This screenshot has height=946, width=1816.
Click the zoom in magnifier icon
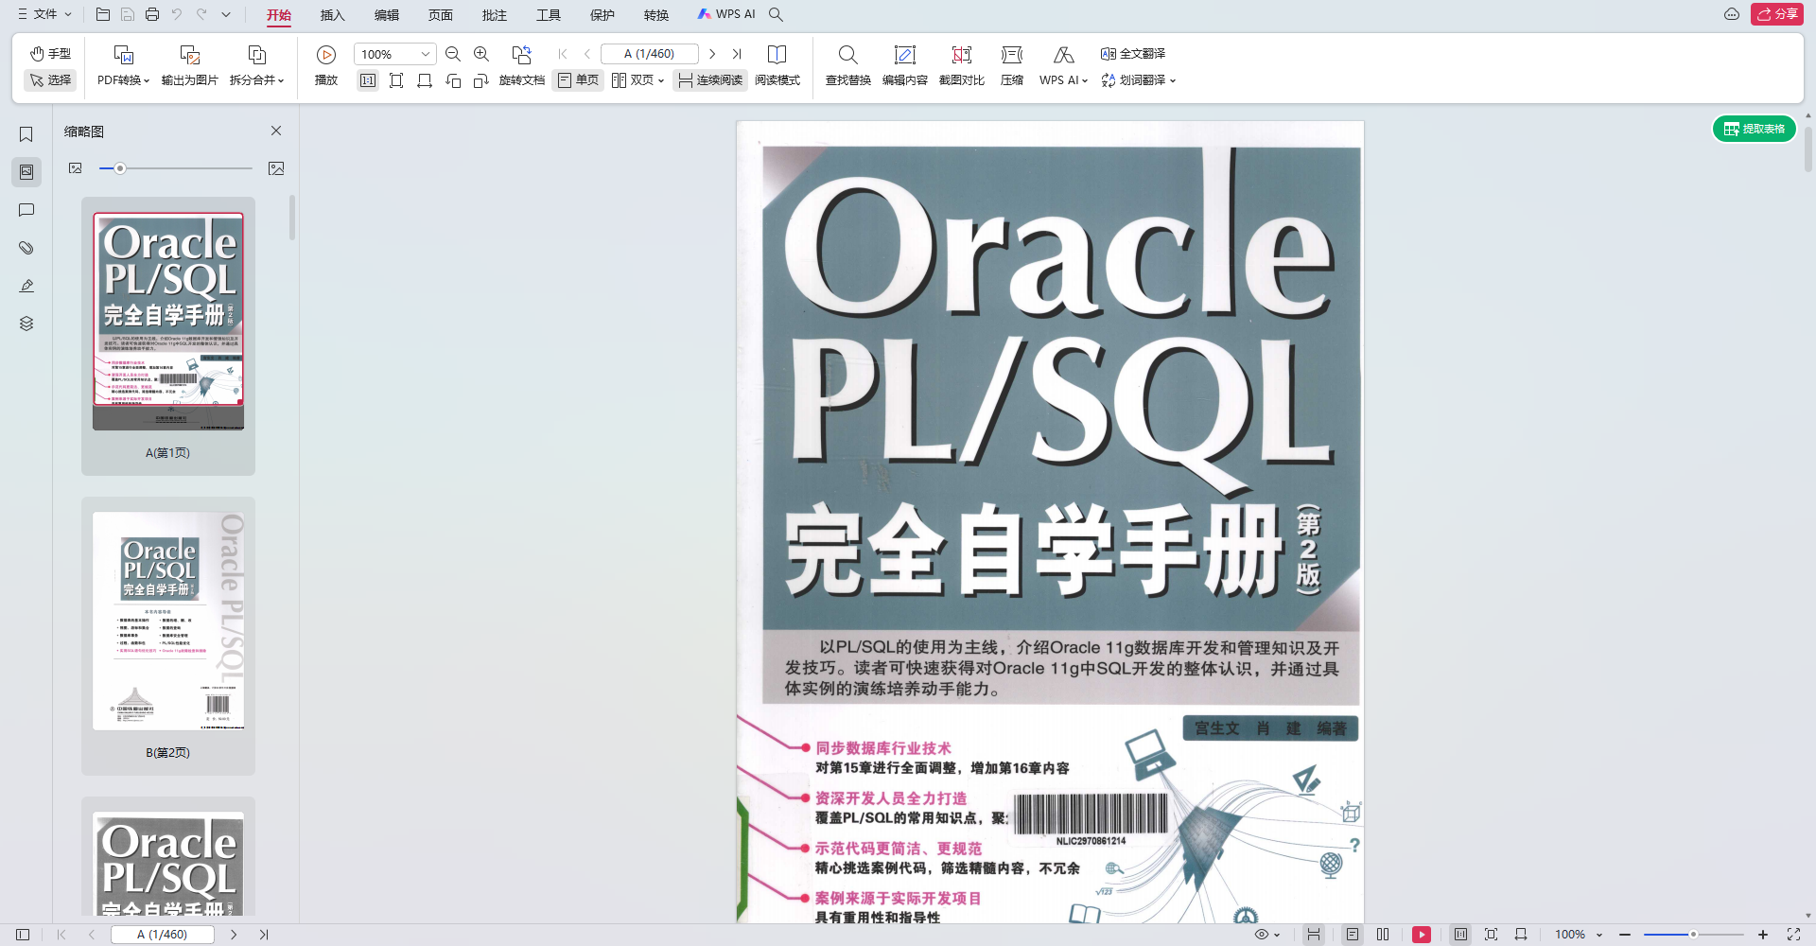point(481,54)
